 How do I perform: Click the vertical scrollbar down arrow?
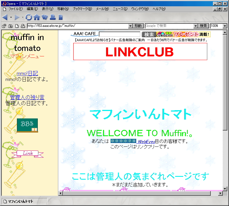click(x=225, y=189)
